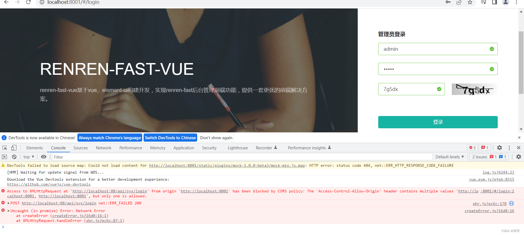Open the top context dropdown

click(x=29, y=157)
